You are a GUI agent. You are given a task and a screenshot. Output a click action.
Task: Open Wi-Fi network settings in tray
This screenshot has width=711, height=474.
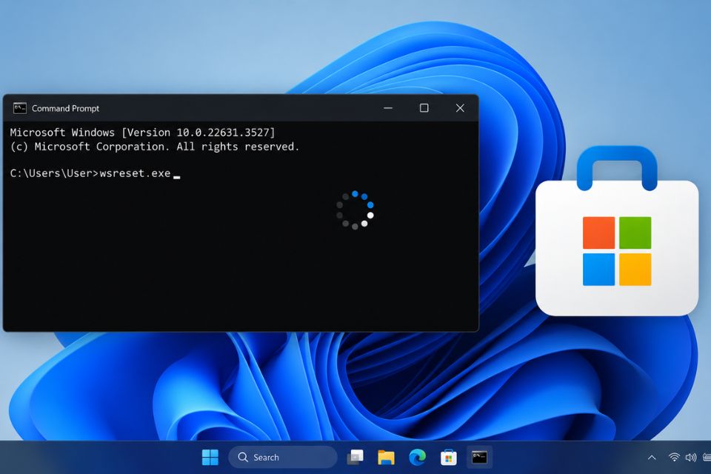point(674,457)
